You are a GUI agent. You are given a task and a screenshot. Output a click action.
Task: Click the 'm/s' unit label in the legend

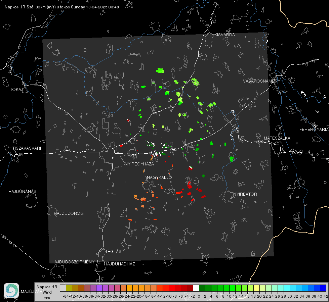click(47, 298)
